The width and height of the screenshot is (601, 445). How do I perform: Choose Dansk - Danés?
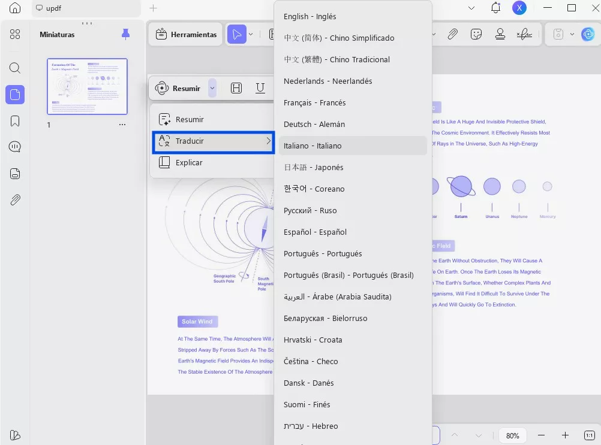click(x=353, y=383)
